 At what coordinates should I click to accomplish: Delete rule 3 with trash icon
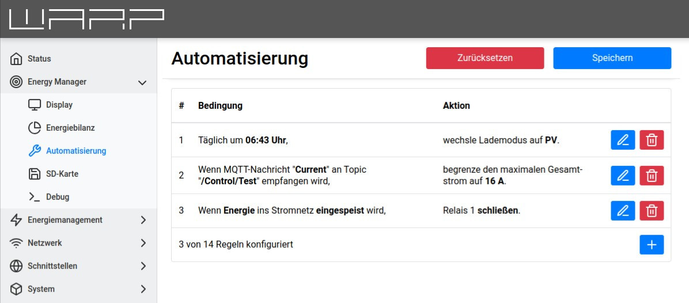point(652,211)
